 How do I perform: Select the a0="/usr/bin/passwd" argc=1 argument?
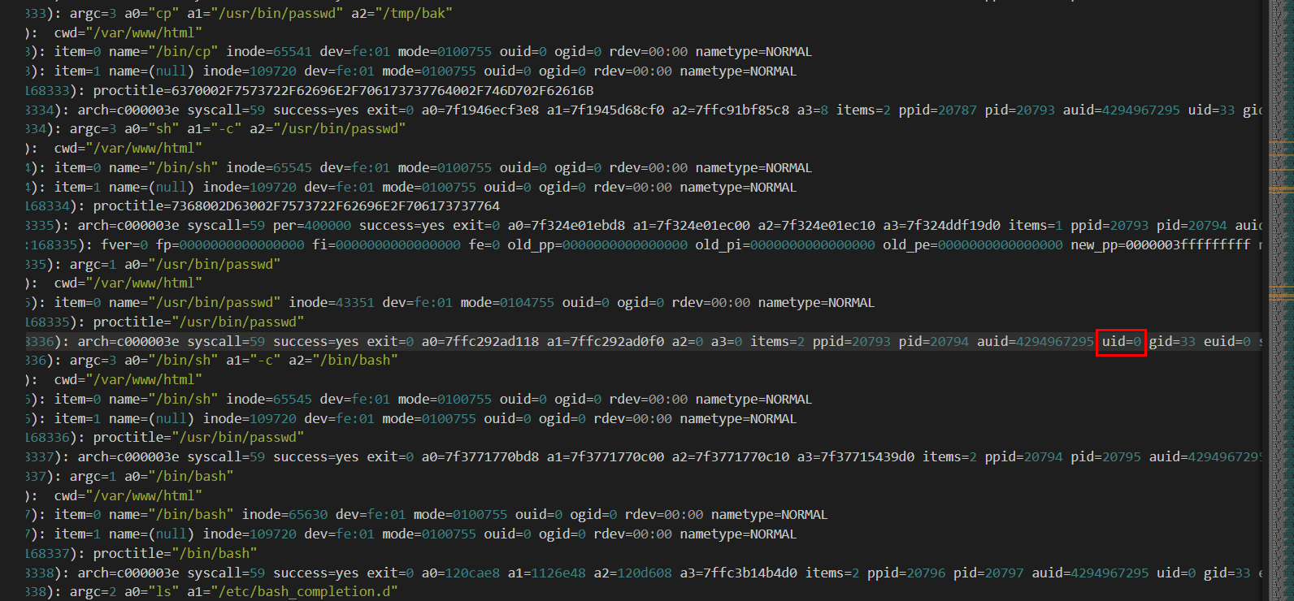pyautogui.click(x=202, y=264)
